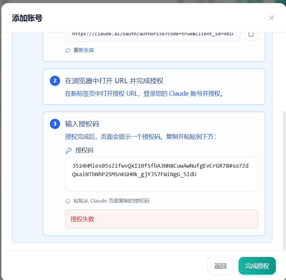Click the text 授权完成后，页面会显示一个授权码
This screenshot has height=280, width=286.
click(x=113, y=137)
